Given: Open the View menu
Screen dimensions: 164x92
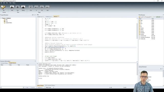Looking at the screenshot, I should tap(7, 3).
